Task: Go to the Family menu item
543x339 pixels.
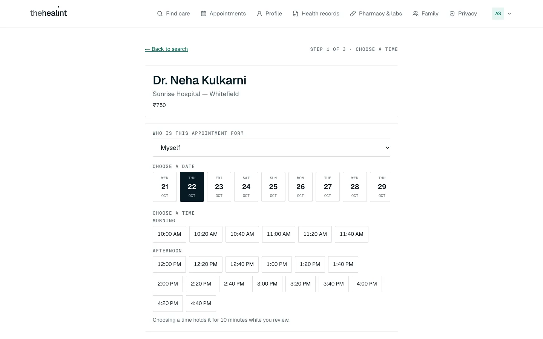Action: click(x=425, y=14)
